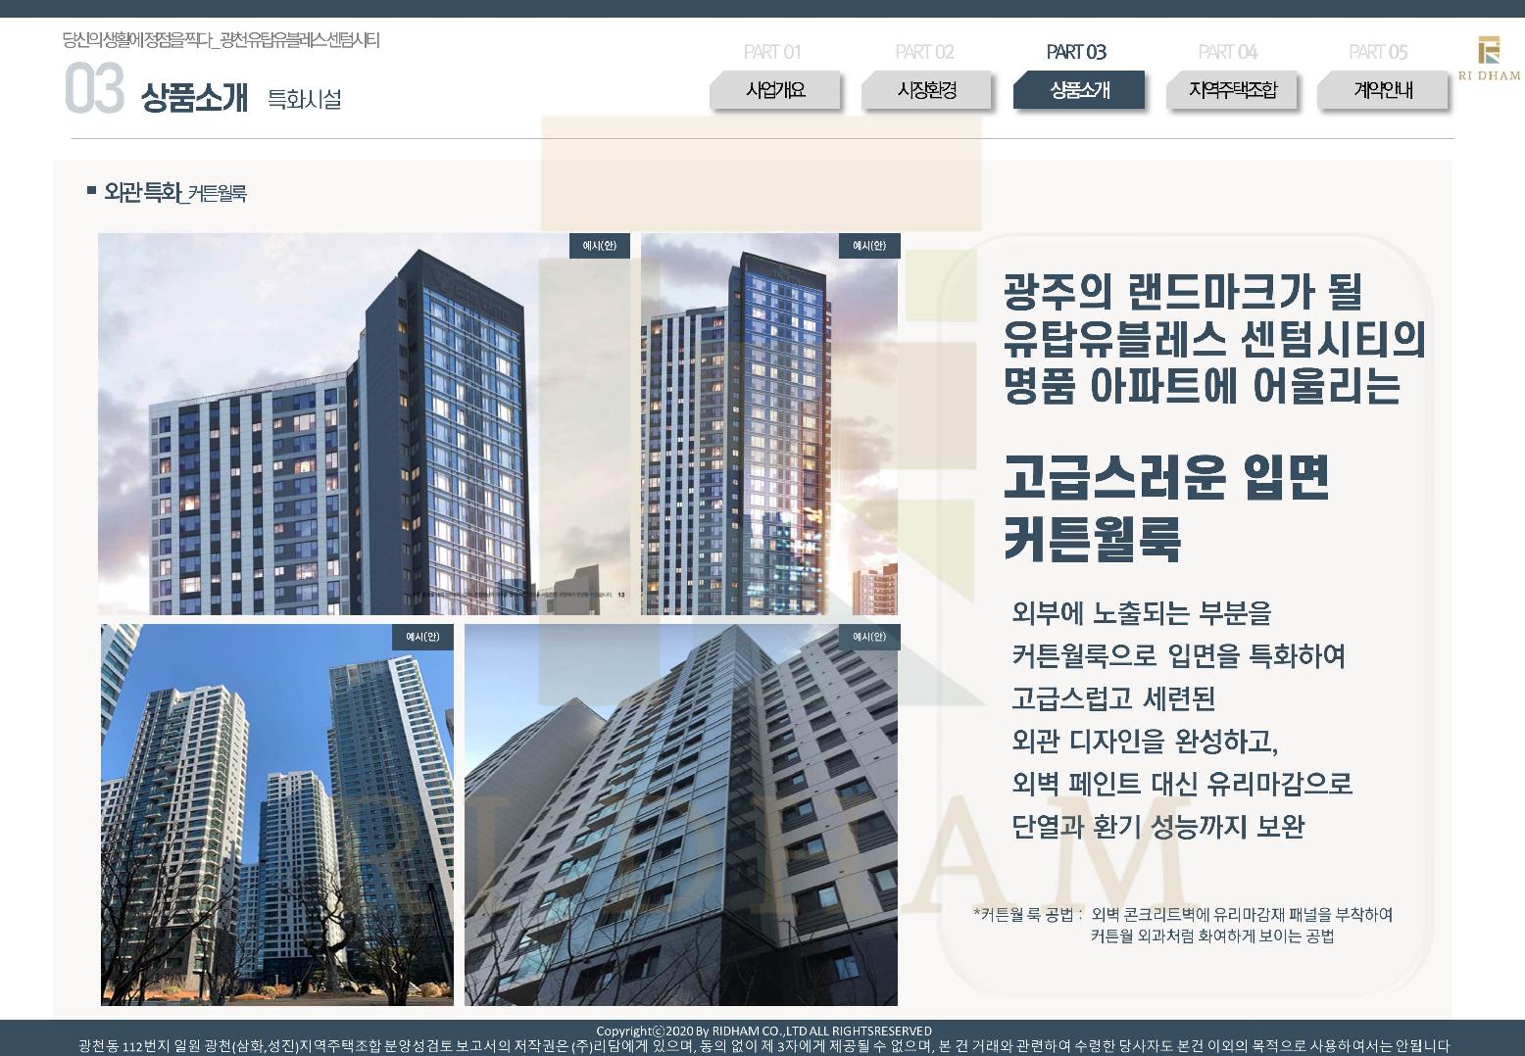Click the footnote line 커튼월 외과처럼 화여하게 보이는 공법
This screenshot has width=1525, height=1056.
tap(1212, 936)
